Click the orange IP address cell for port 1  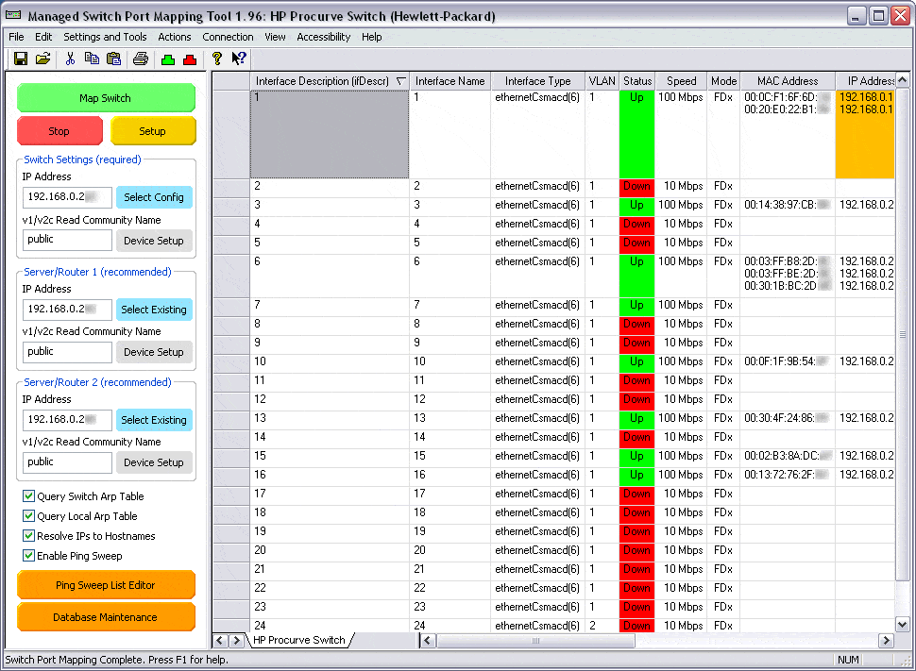(x=865, y=134)
